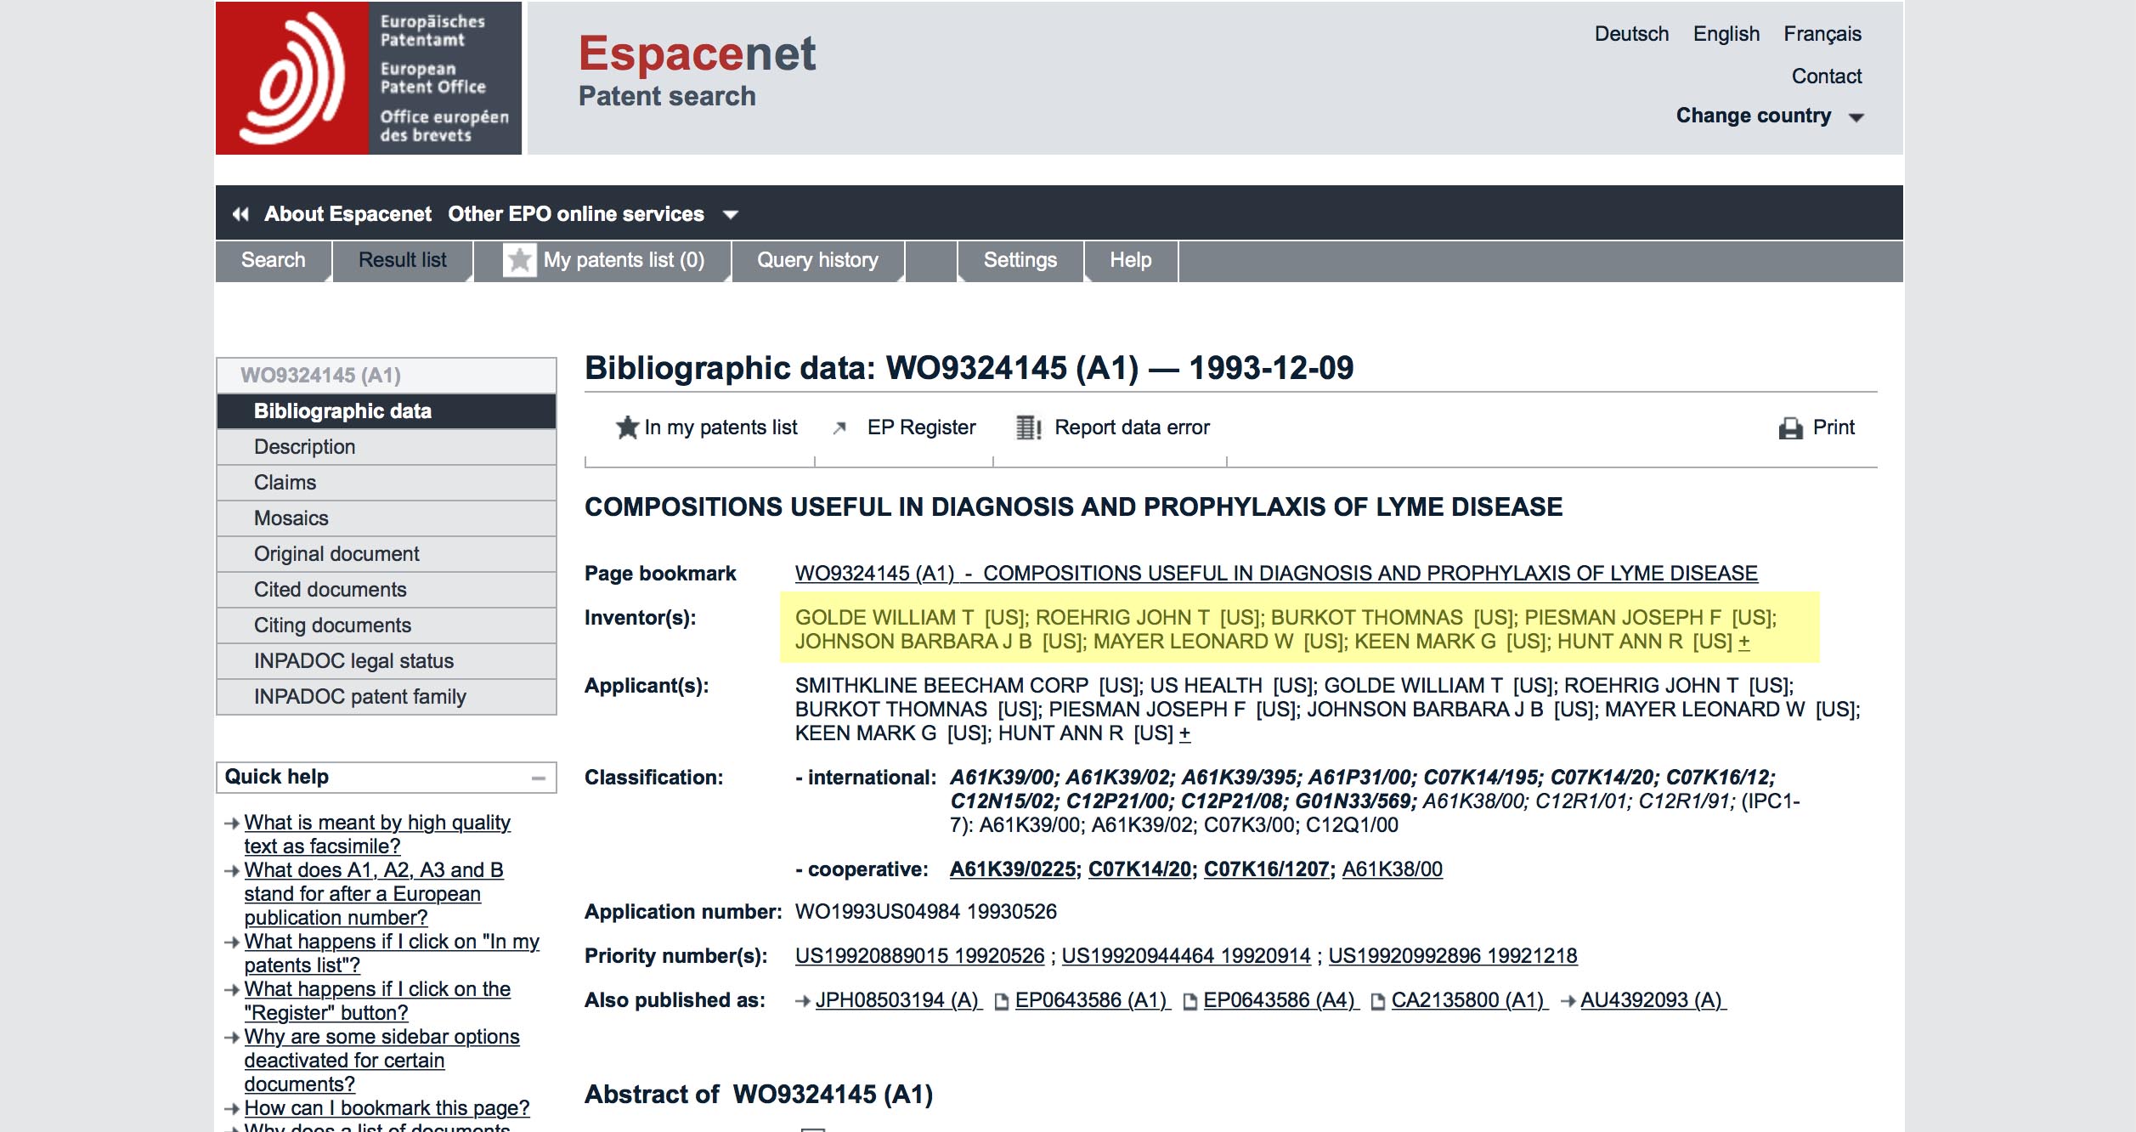The image size is (2136, 1132).
Task: Click the arrow icon before AU4392093 (A)
Action: [1568, 1000]
